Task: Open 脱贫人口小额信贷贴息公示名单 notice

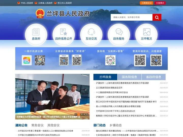Action: pyautogui.click(x=45, y=131)
